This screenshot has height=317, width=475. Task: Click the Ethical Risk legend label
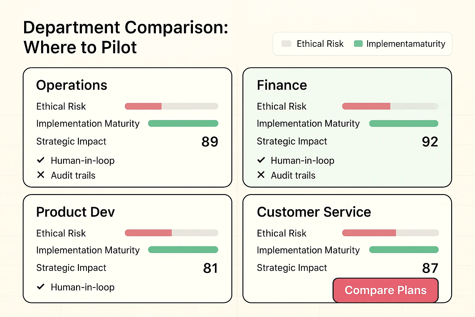pos(320,44)
